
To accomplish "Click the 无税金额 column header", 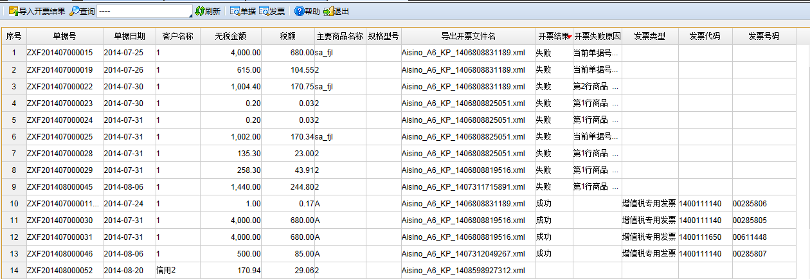I will (232, 37).
